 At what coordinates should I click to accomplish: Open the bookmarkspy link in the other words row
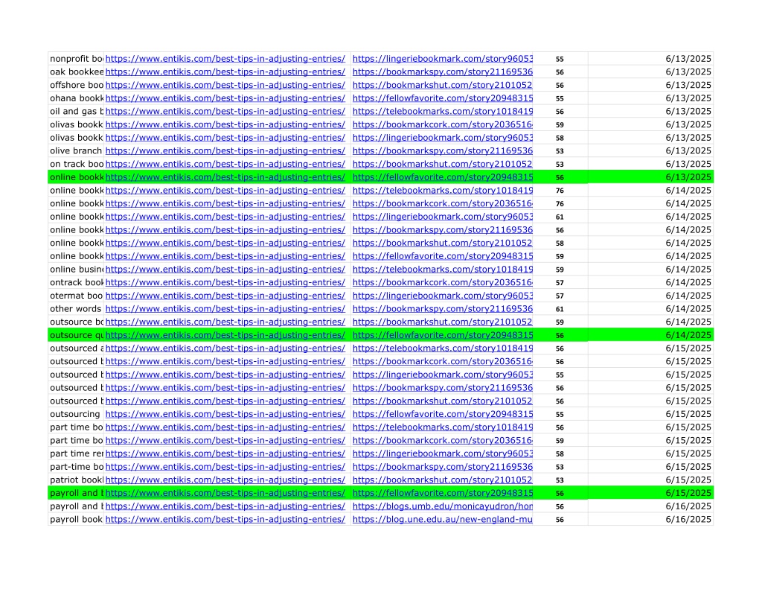(442, 308)
